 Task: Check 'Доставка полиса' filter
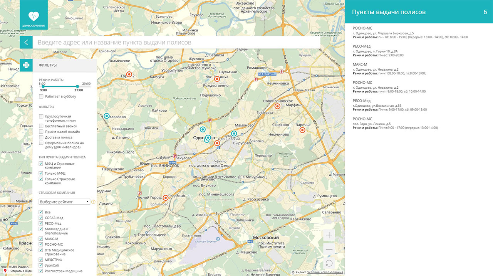pyautogui.click(x=41, y=137)
